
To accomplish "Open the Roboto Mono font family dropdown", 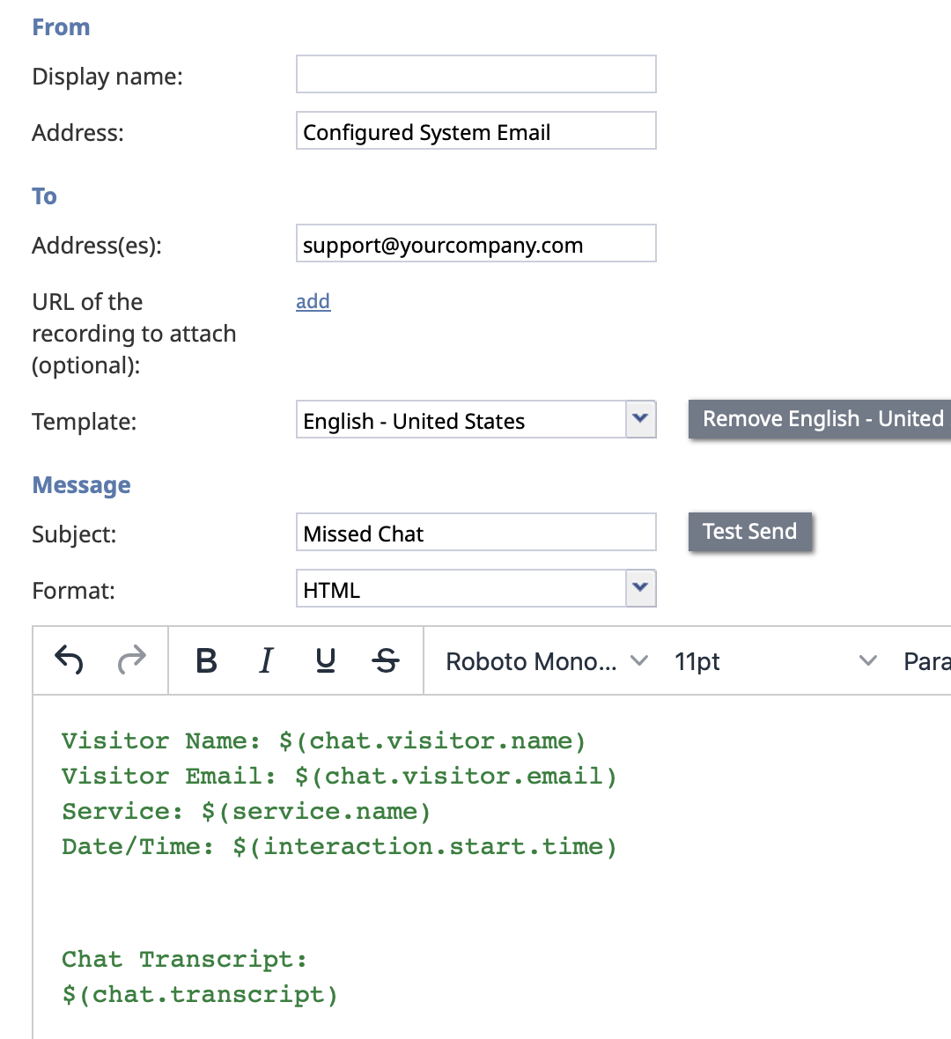I will click(546, 661).
